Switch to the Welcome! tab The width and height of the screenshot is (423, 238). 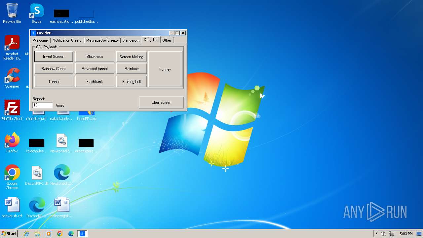[x=41, y=40]
